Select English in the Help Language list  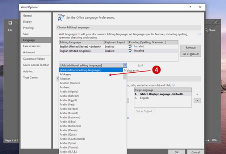coord(163,98)
